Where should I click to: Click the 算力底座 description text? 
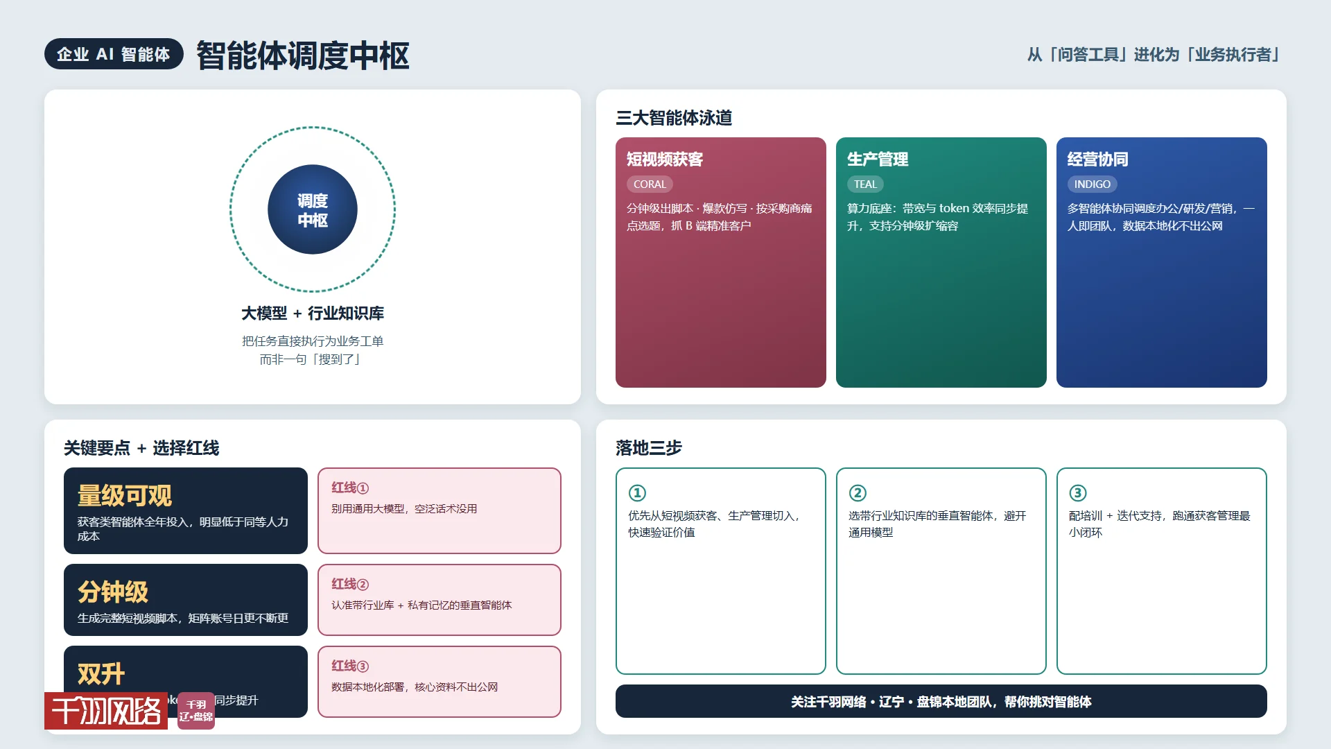(x=938, y=217)
